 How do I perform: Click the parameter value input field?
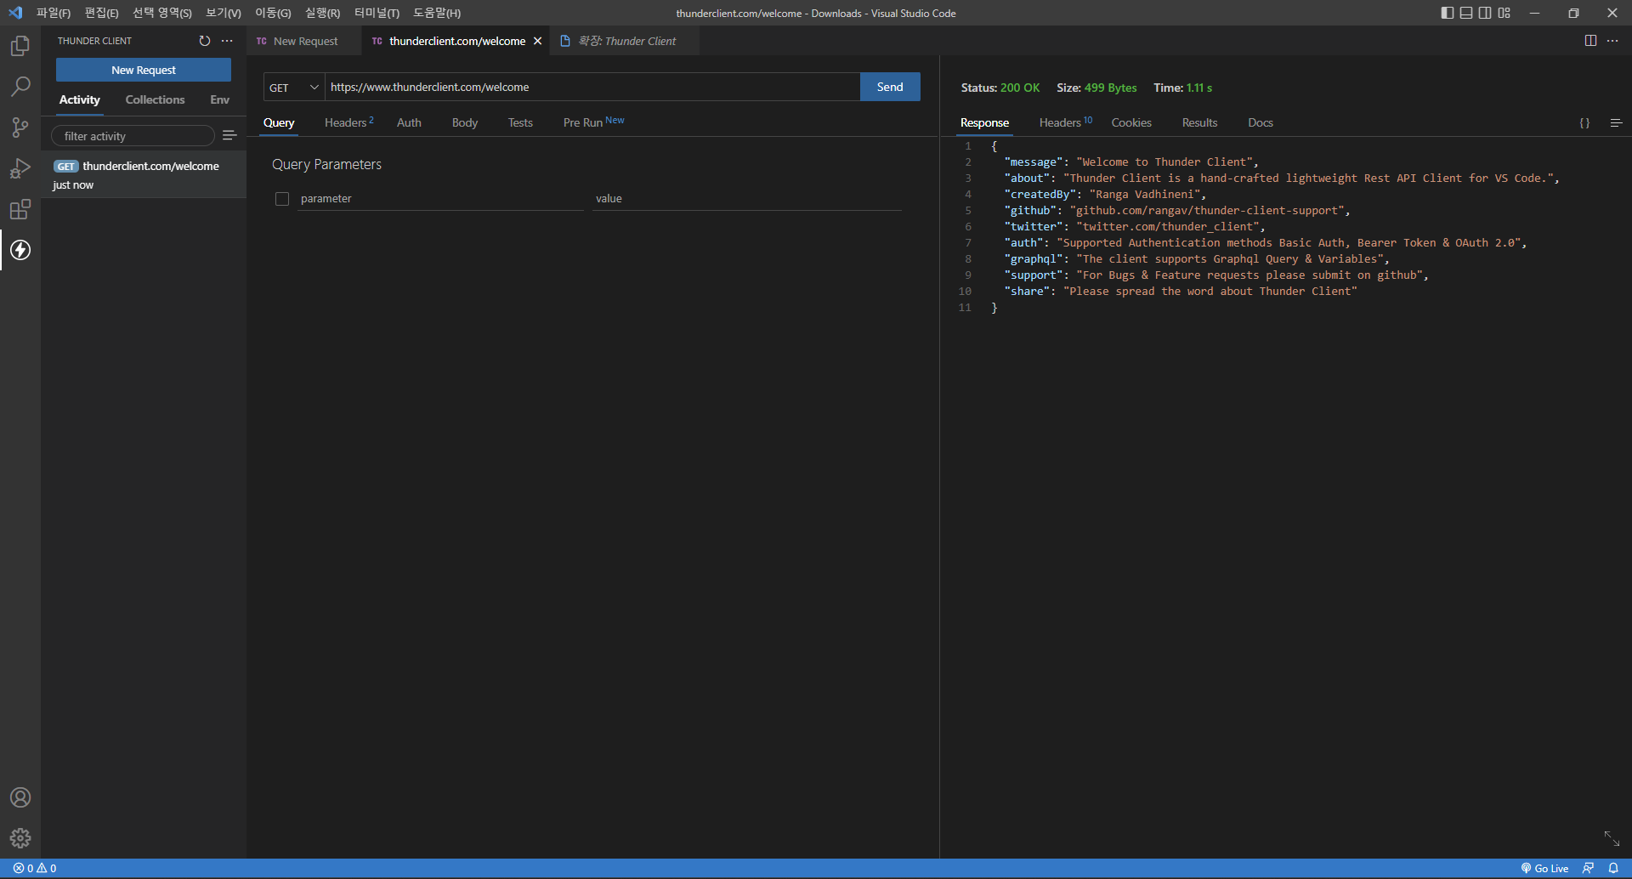[747, 199]
